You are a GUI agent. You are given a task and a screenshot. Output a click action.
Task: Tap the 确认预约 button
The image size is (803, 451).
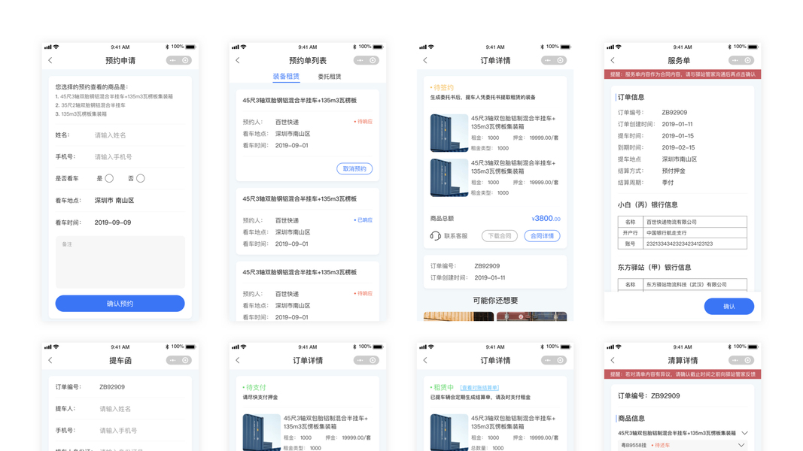[120, 303]
